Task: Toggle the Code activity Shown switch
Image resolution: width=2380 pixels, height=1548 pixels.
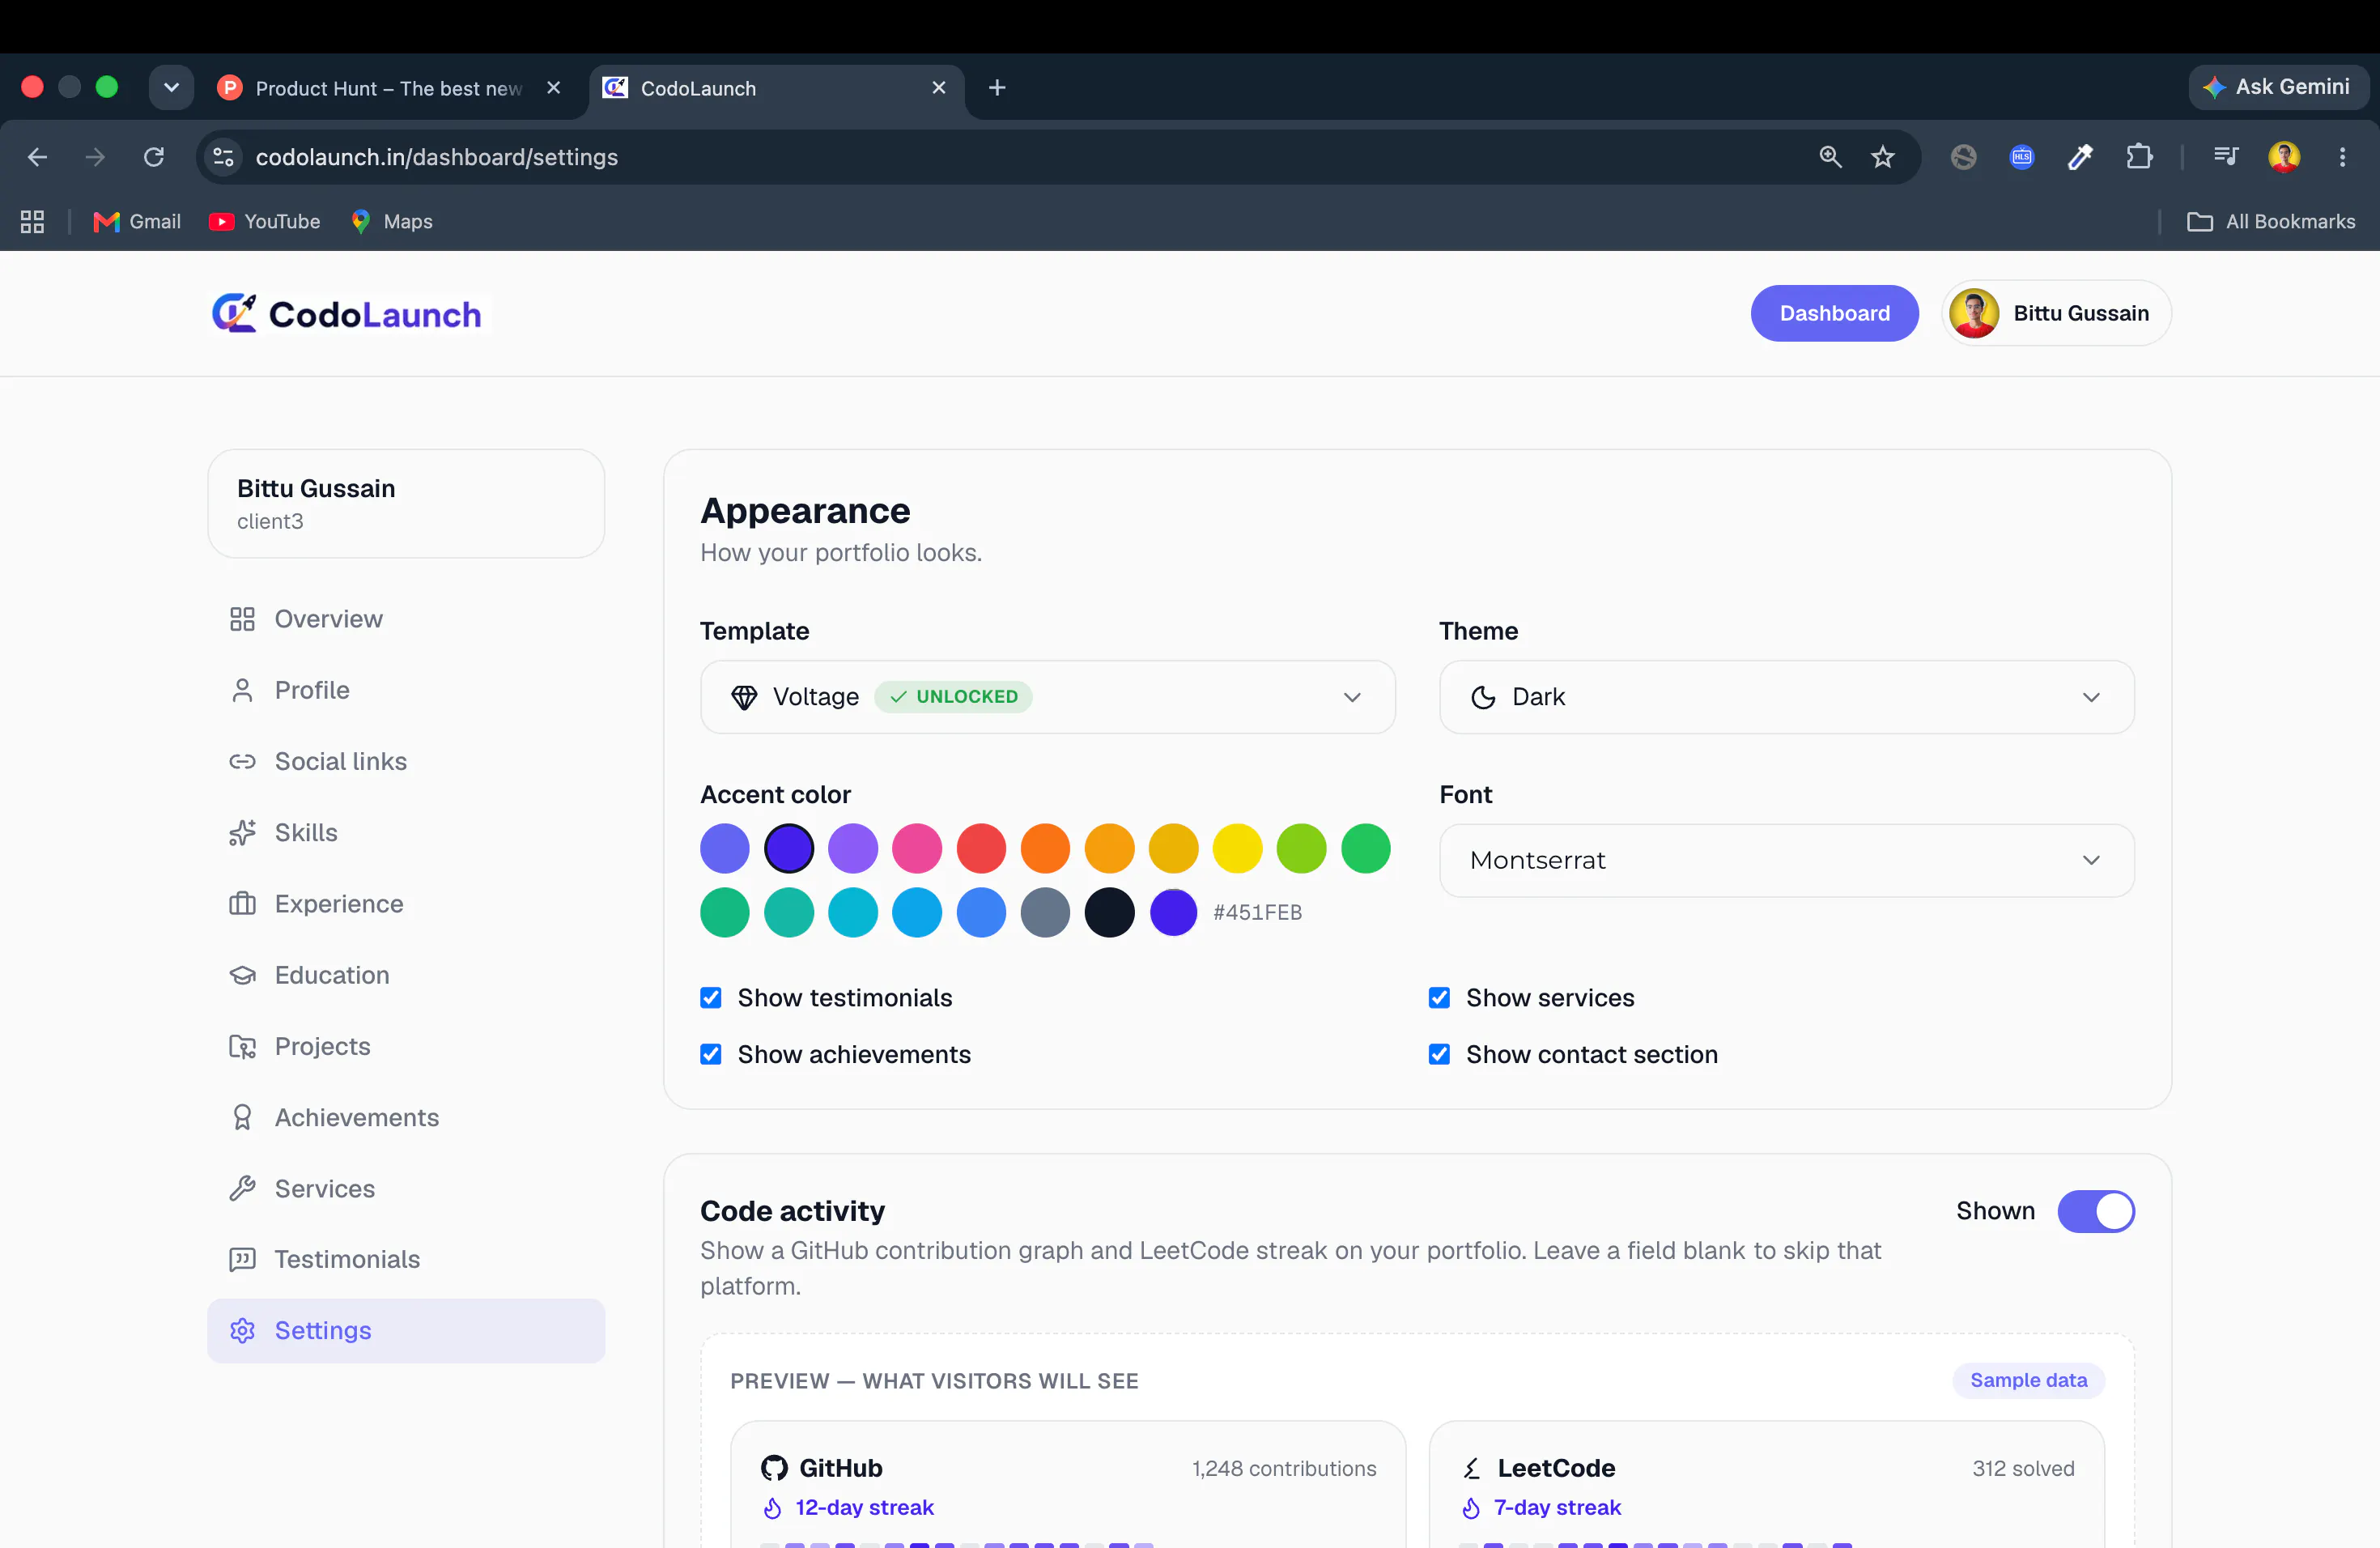Action: click(x=2096, y=1211)
